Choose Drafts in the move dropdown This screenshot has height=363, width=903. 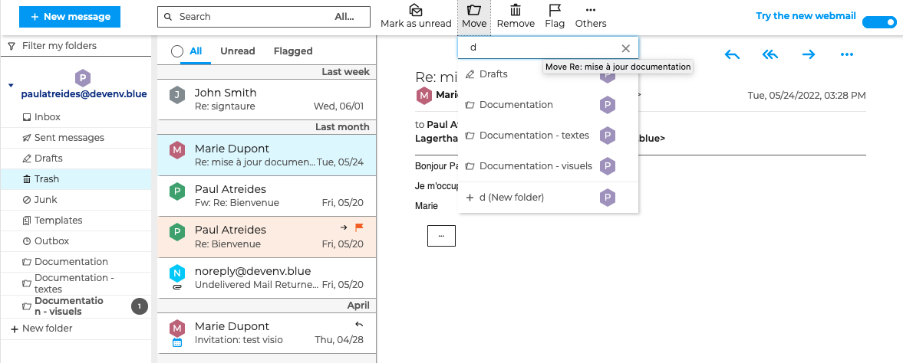(549, 74)
